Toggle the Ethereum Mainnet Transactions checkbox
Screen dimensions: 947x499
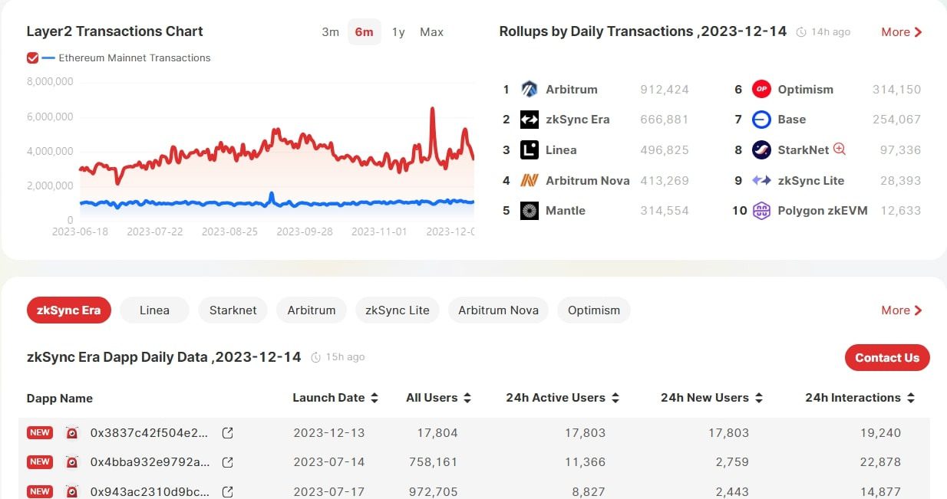[x=32, y=58]
